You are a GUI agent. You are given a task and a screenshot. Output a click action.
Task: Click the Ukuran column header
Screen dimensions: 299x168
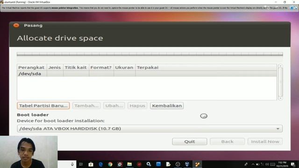[x=124, y=67]
